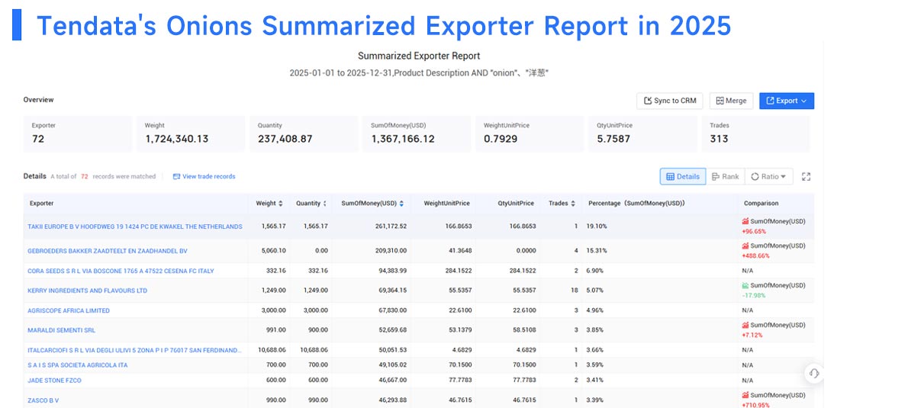Viewport: 908px width, 408px height.
Task: Open View trade records link
Action: tap(204, 176)
